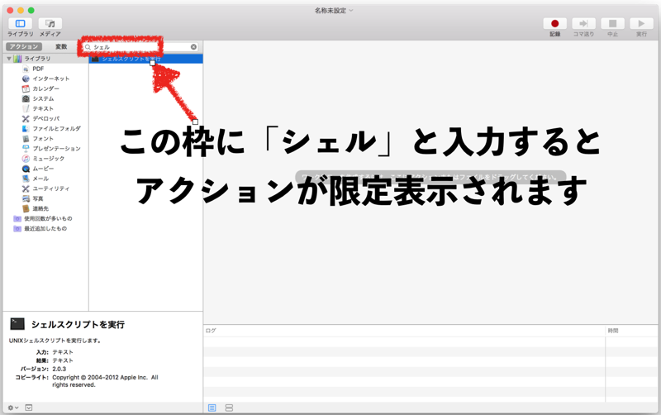Click the カレンダー calendar icon
This screenshot has height=415, width=661.
[26, 88]
